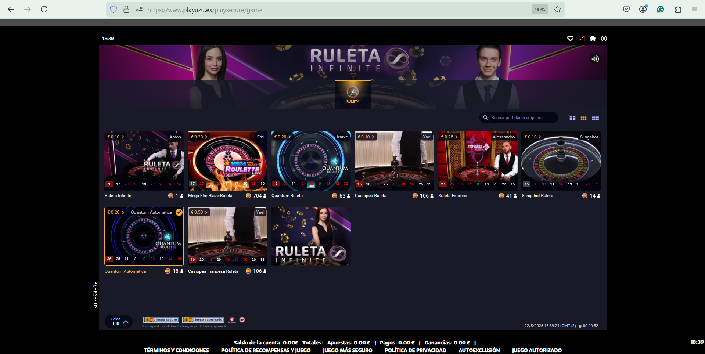The width and height of the screenshot is (705, 354).
Task: Open Casiopea Francesa Ruleta thumbnail
Action: [x=227, y=236]
